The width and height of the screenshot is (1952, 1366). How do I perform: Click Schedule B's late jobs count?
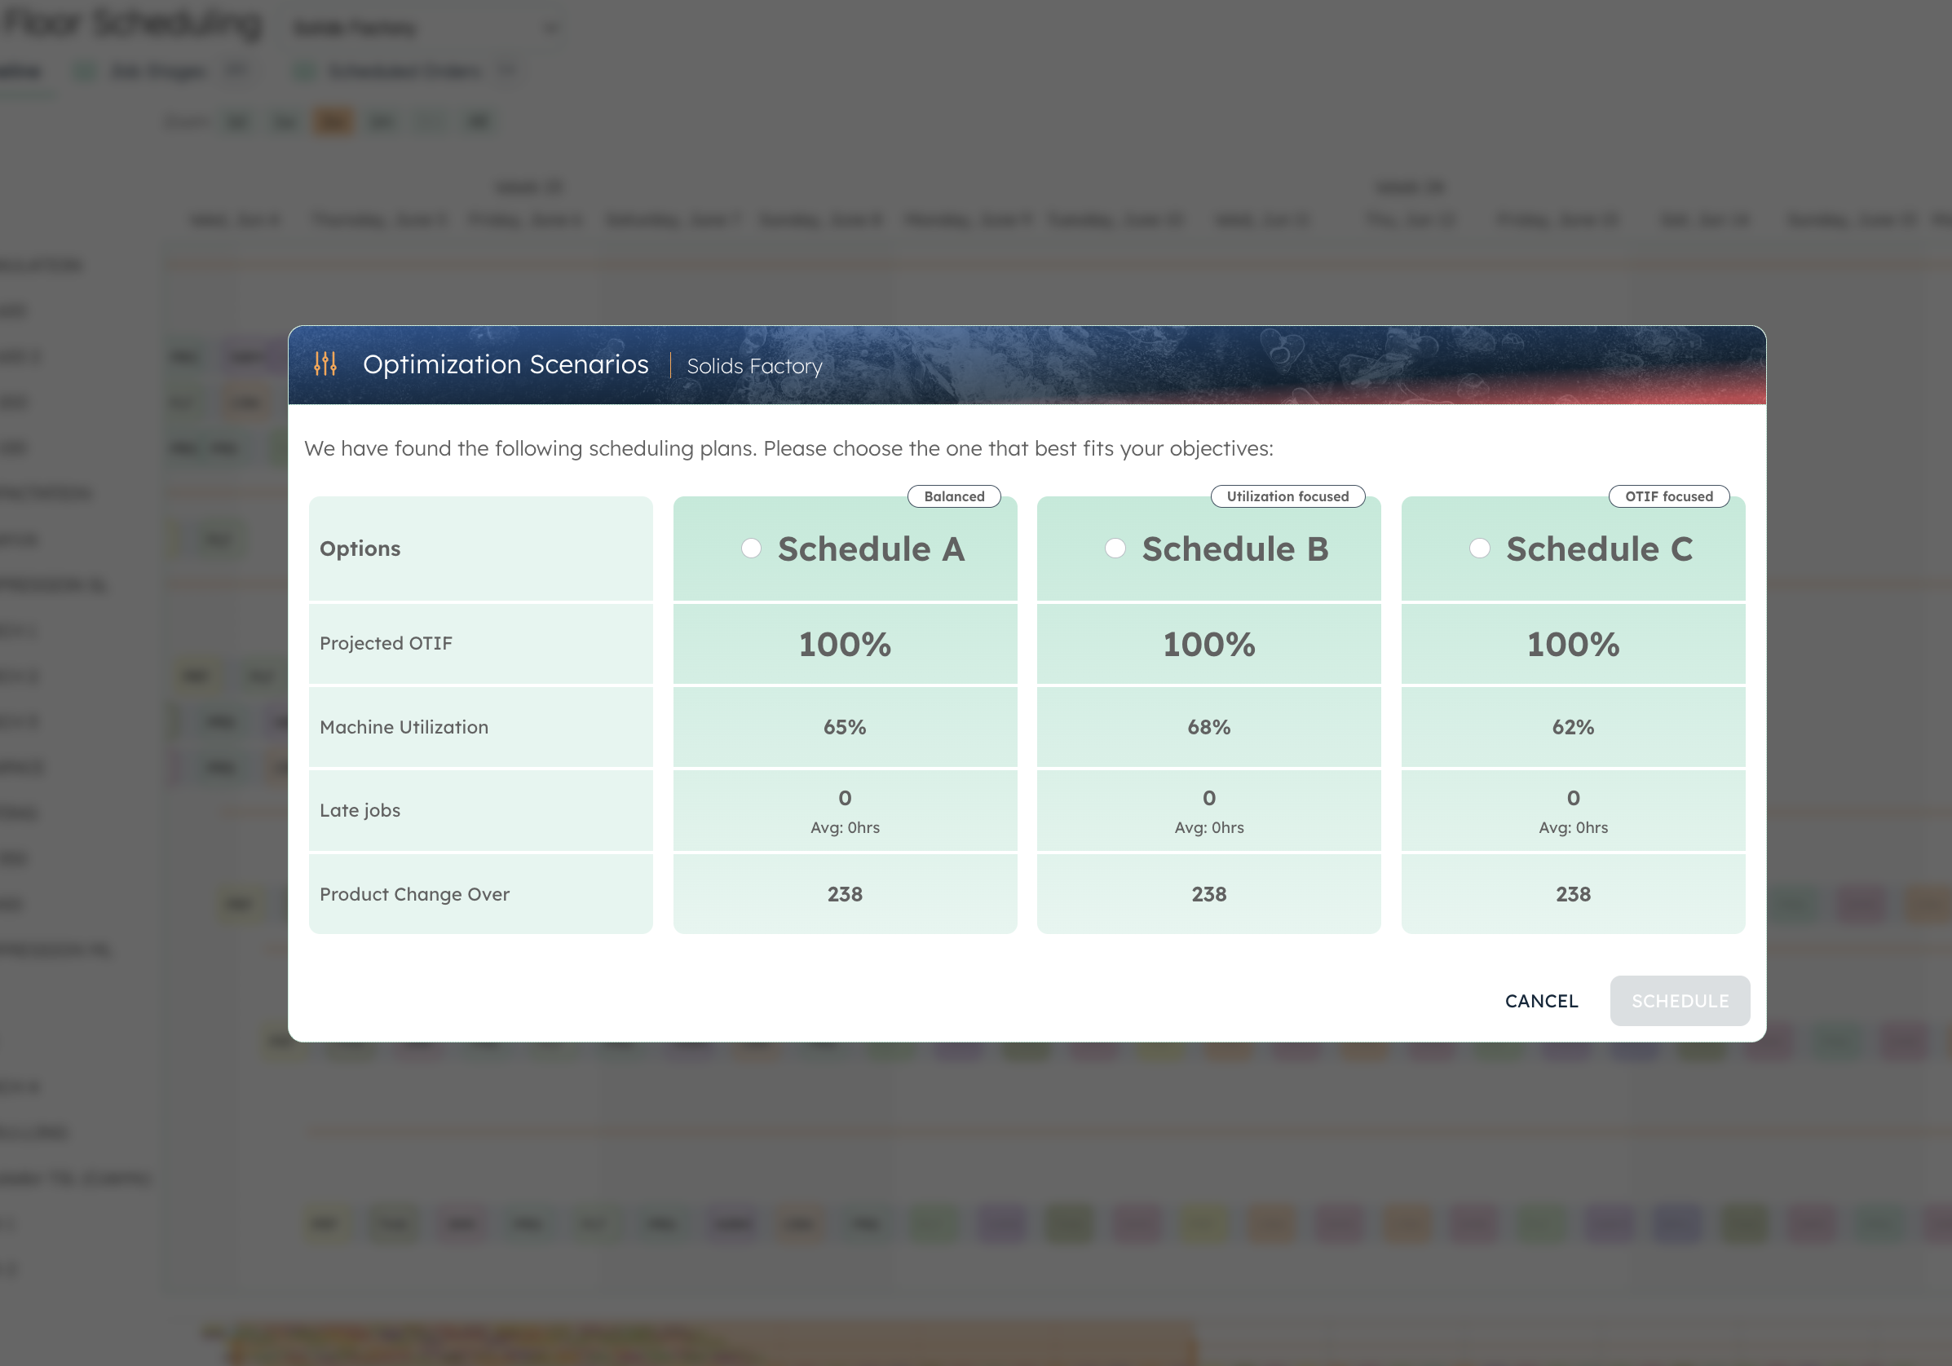(1208, 798)
